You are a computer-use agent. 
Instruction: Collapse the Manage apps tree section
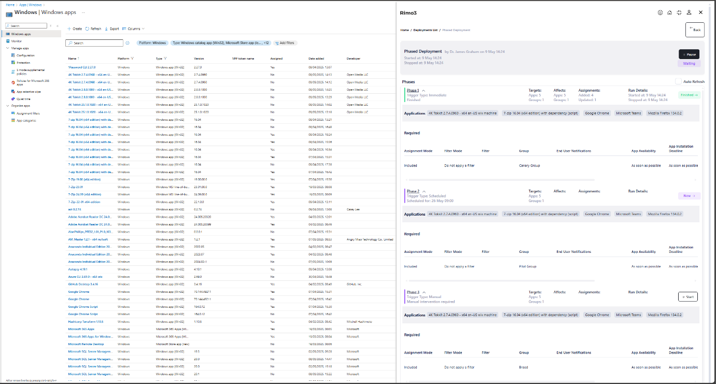click(x=7, y=48)
